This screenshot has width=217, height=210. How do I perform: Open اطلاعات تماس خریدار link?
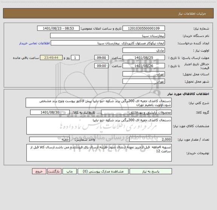click(x=34, y=43)
